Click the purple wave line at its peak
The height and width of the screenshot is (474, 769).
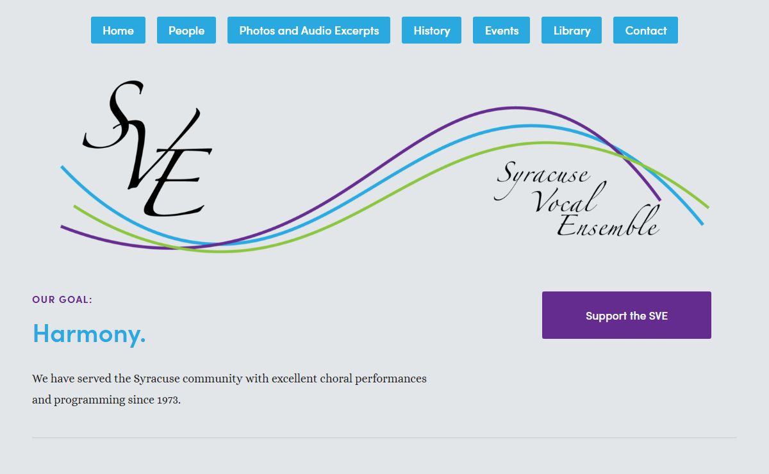click(x=515, y=108)
